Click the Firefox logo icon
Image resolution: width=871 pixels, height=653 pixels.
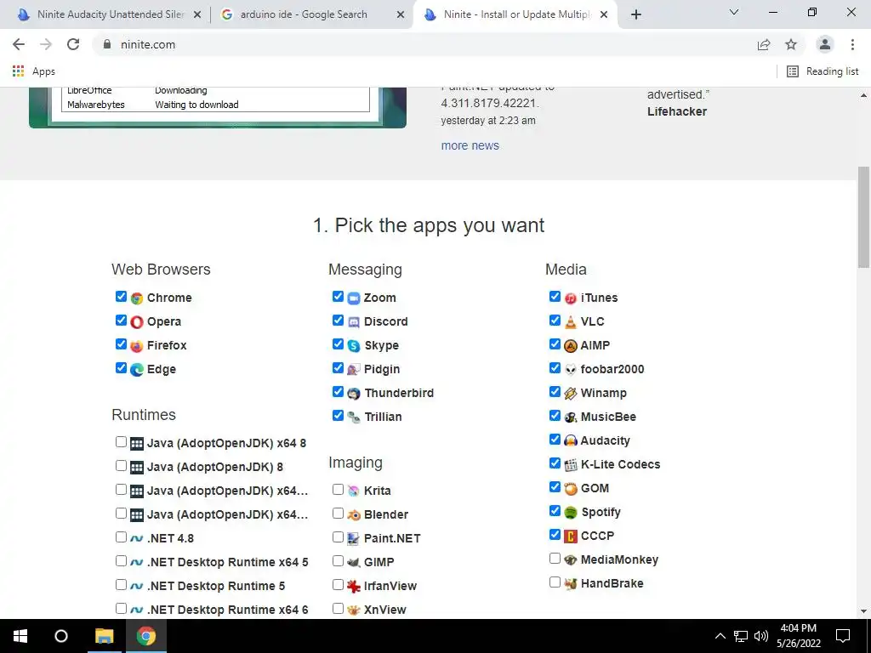[x=137, y=346]
